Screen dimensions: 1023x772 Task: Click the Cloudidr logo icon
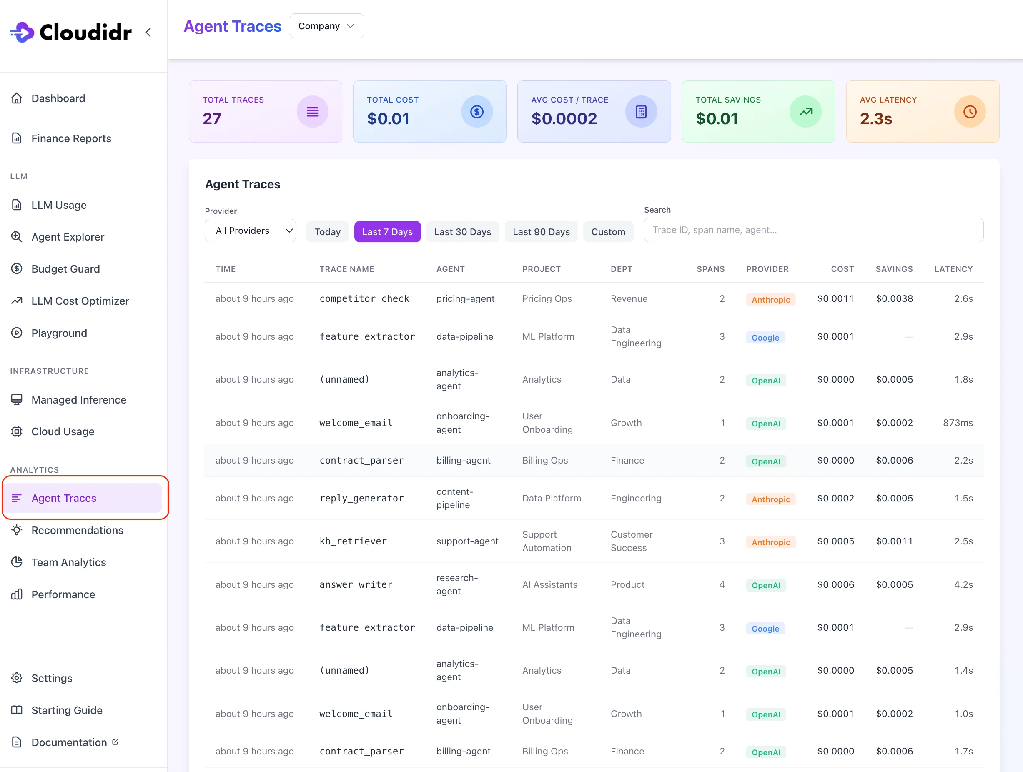click(x=22, y=32)
